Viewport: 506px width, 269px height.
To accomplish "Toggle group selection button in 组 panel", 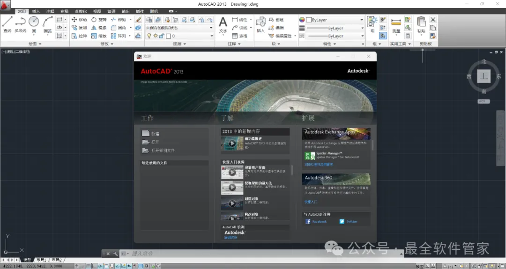I will [x=383, y=36].
